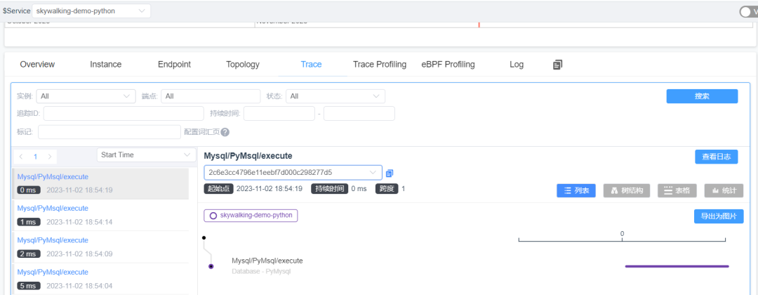Screen dimensions: 758x295
Task: Switch to 表格 table view
Action: coord(677,190)
